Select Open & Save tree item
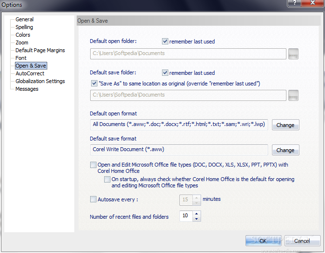 tap(31, 66)
